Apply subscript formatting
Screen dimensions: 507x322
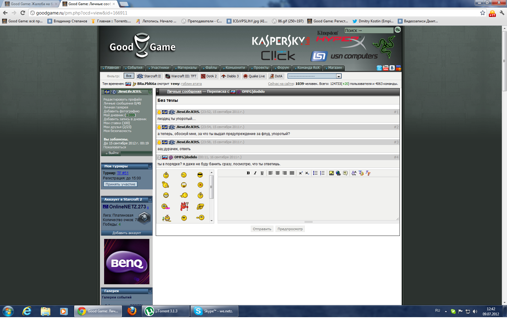point(307,173)
